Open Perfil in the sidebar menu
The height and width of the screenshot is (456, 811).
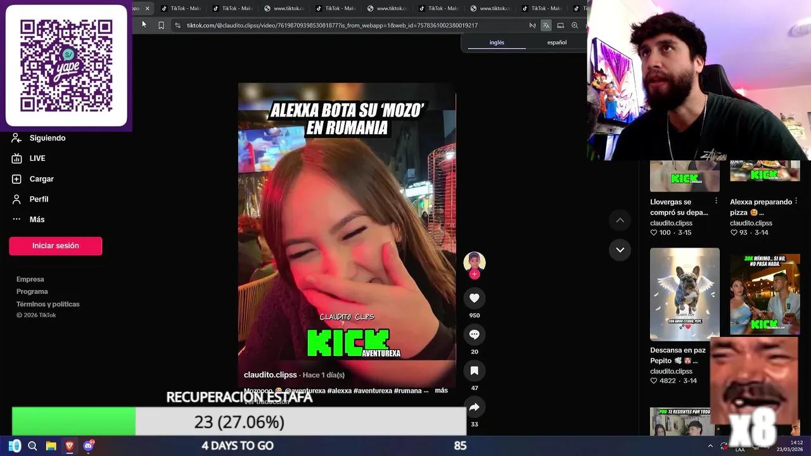coord(39,199)
